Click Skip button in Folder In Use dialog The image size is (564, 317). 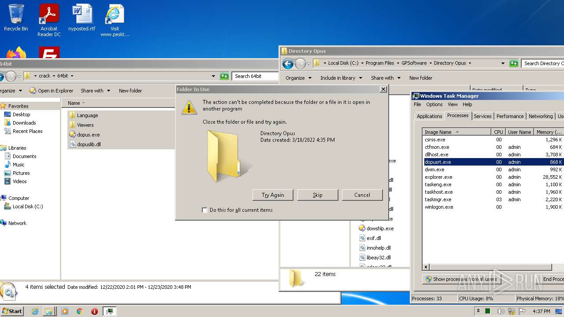pyautogui.click(x=318, y=195)
